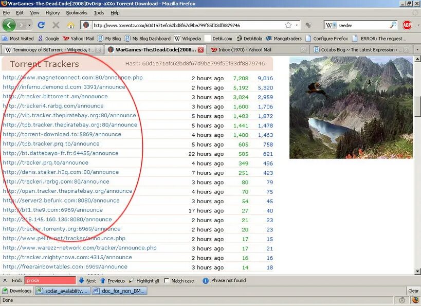
Task: Click the site favicon in the address bar
Action: tap(86, 25)
